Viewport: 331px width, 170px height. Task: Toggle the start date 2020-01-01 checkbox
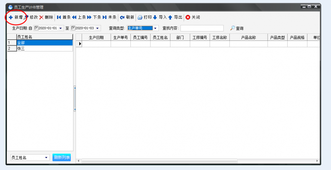tap(37, 28)
